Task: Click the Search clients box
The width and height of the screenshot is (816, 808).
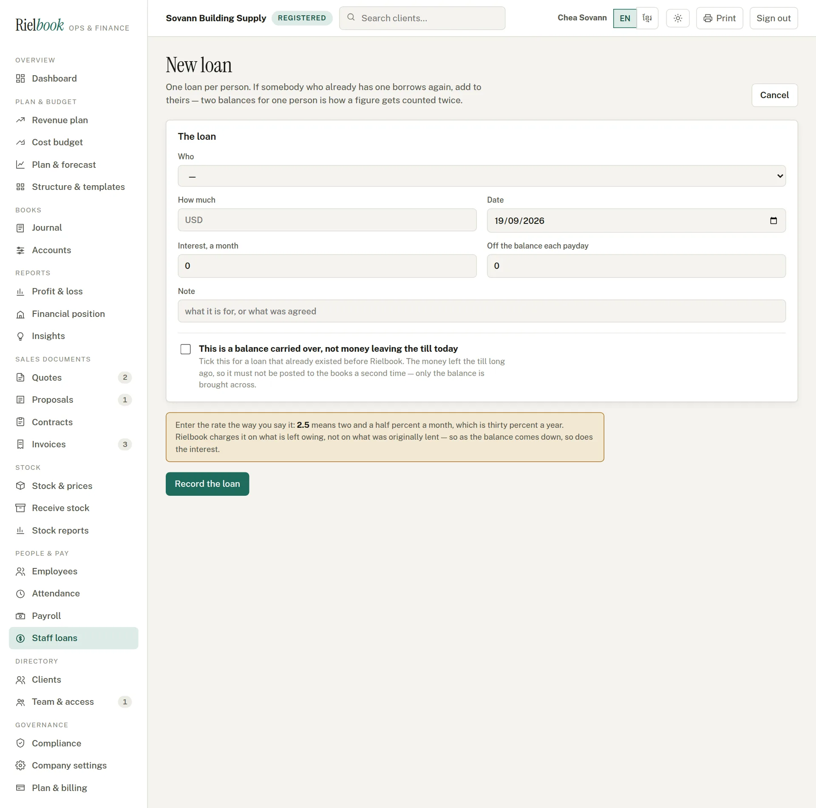Action: coord(422,18)
